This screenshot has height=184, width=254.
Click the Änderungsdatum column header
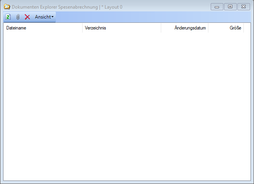tap(184, 28)
